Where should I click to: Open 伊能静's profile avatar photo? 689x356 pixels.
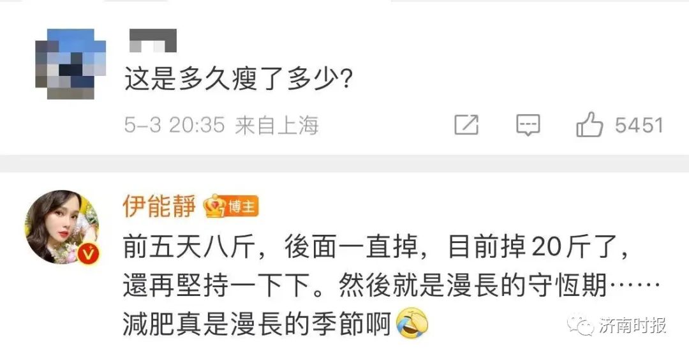point(62,227)
